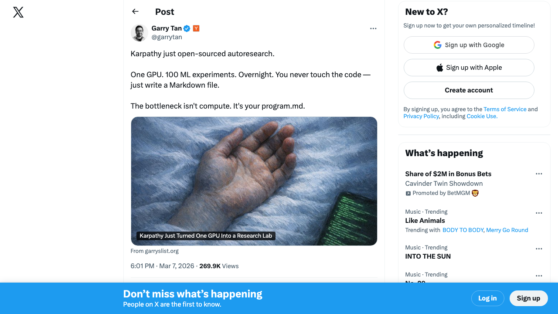The width and height of the screenshot is (558, 314).
Task: Open the Privacy Policy link
Action: tap(421, 116)
